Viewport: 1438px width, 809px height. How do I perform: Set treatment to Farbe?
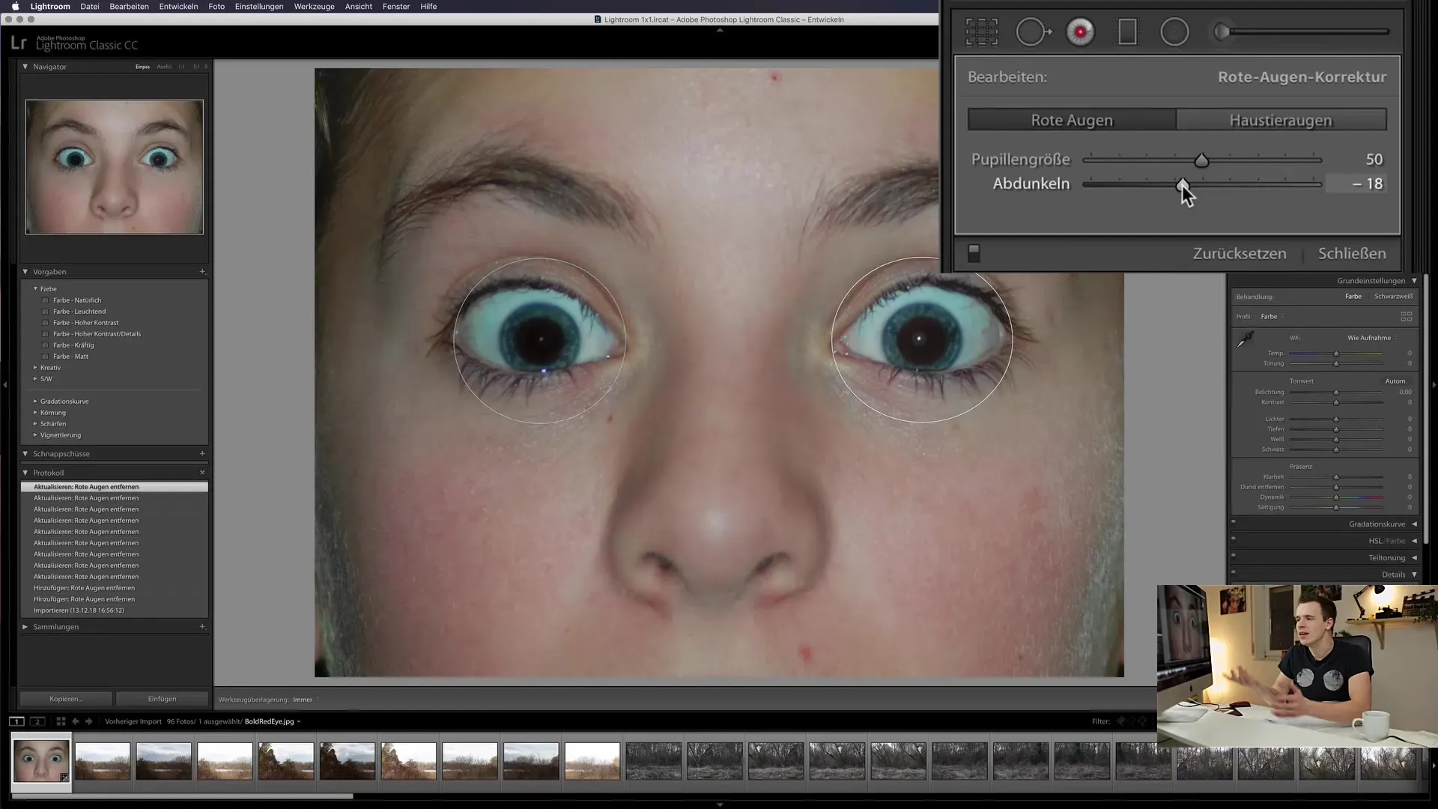click(1353, 297)
